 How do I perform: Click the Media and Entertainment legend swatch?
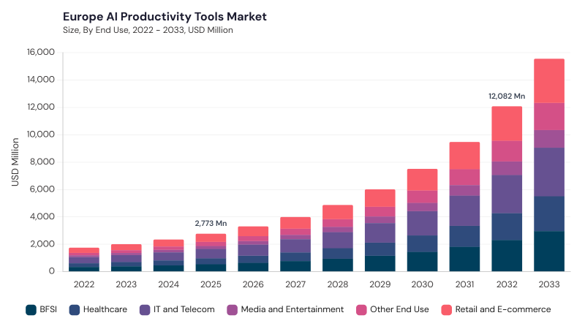point(232,309)
